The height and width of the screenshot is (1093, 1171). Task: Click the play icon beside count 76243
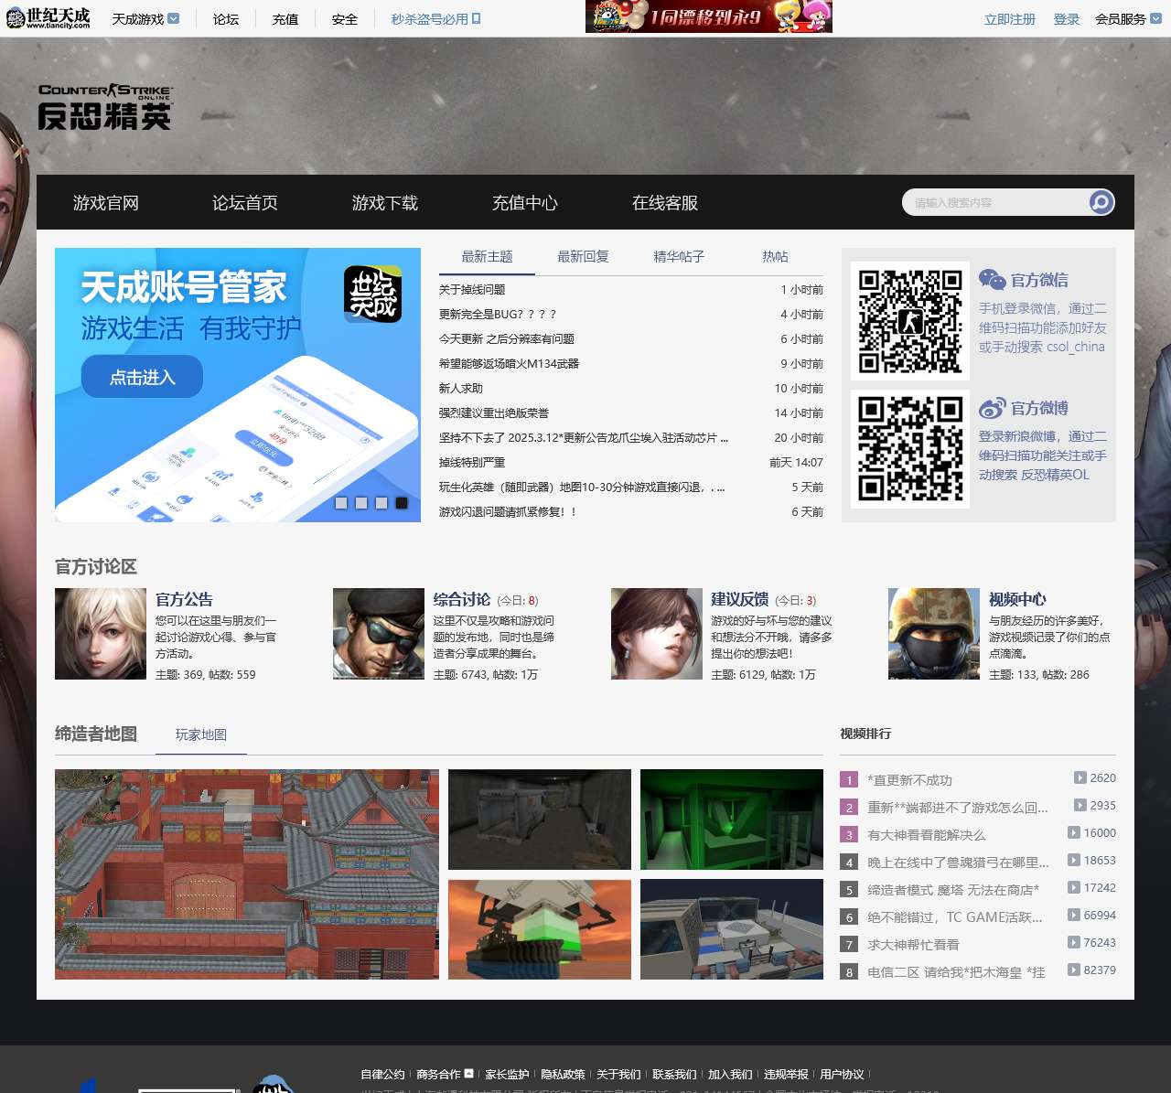1074,943
